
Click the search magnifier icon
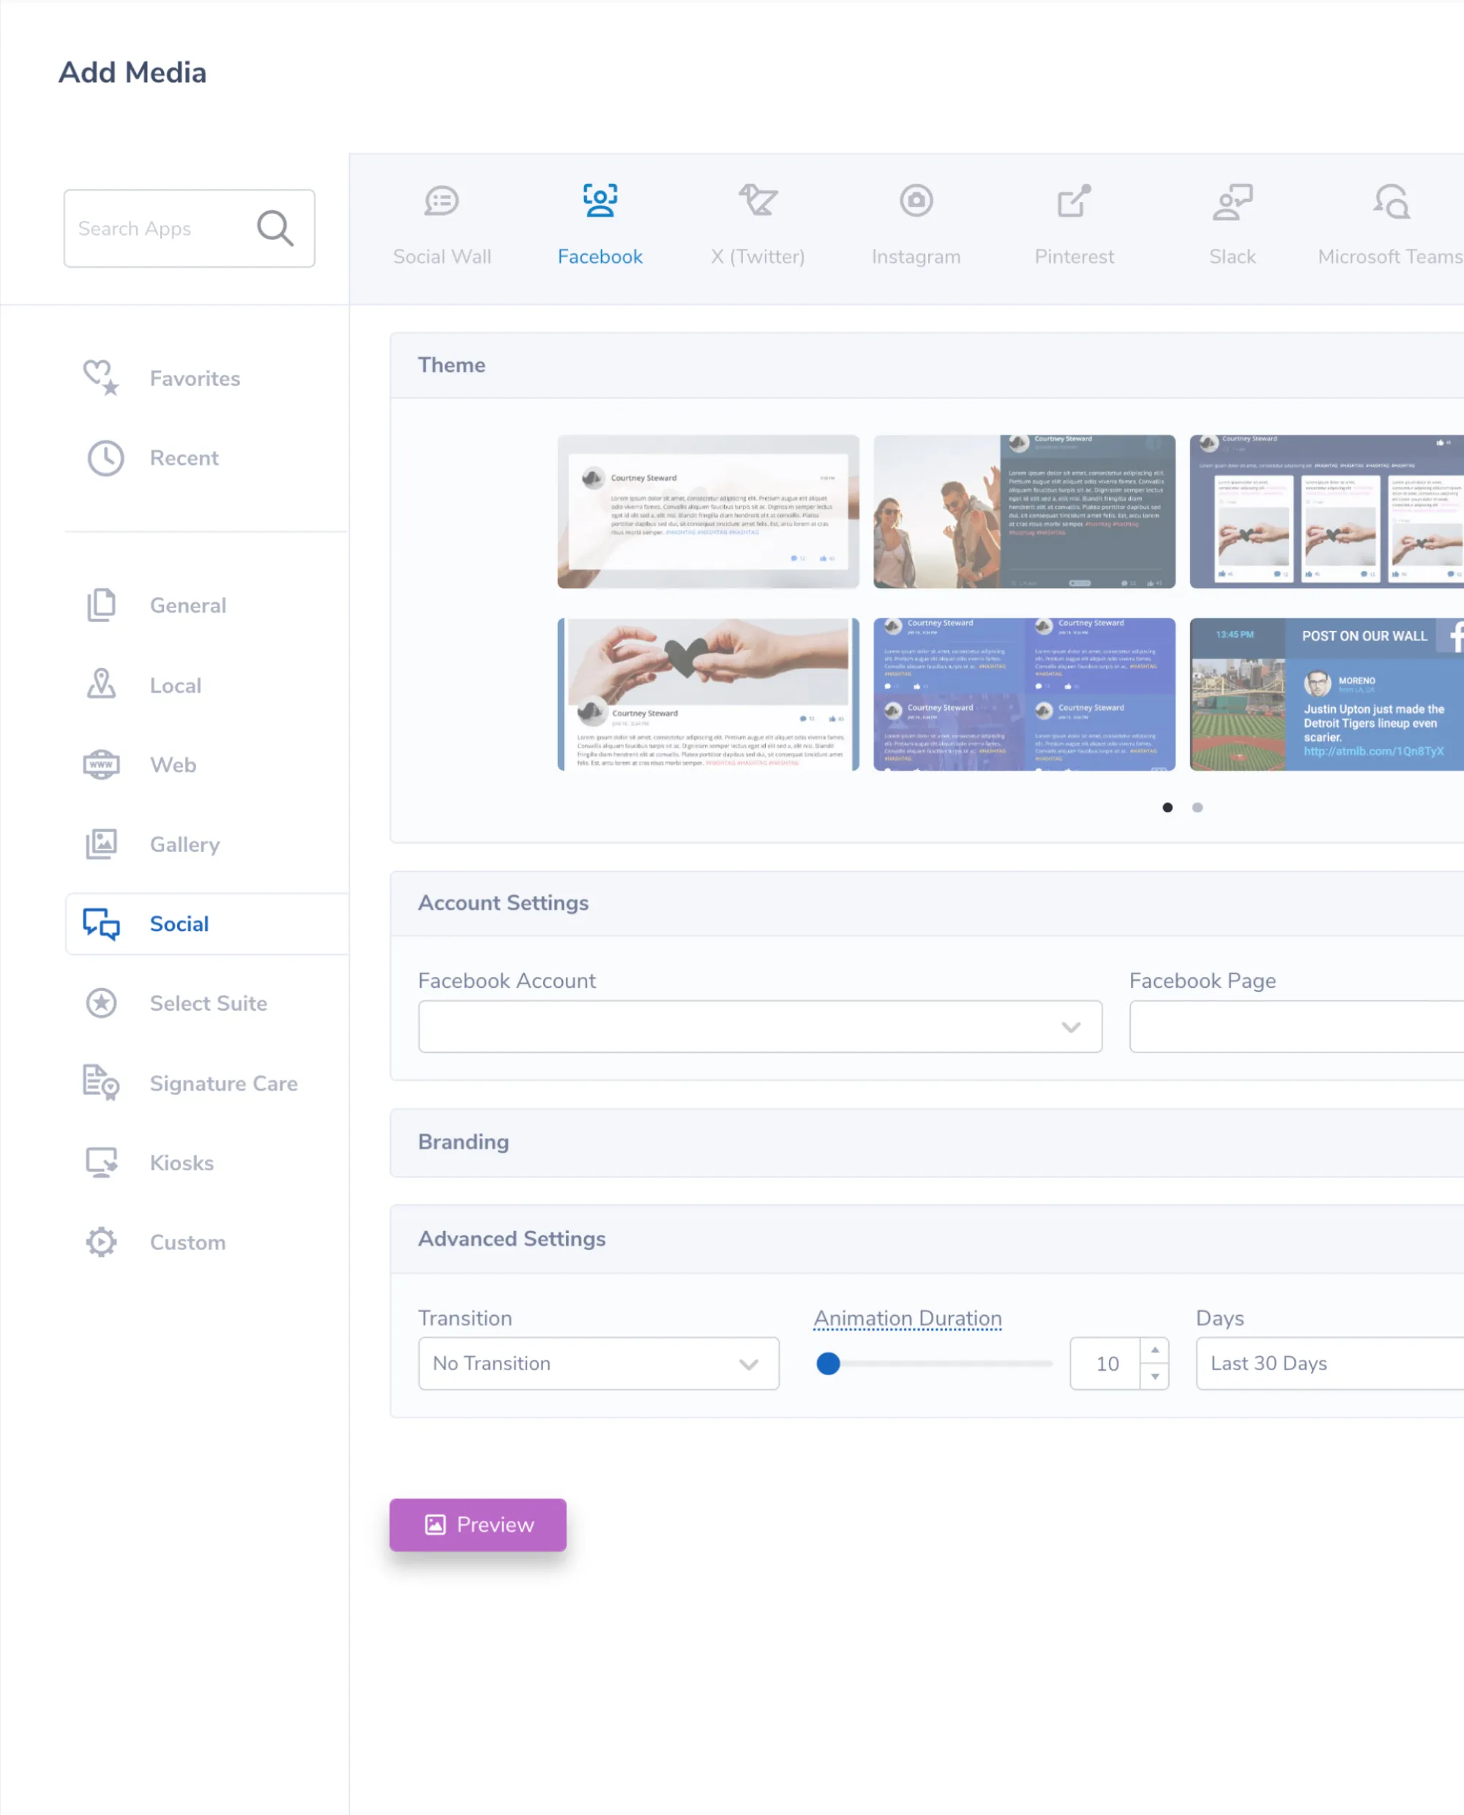tap(275, 228)
